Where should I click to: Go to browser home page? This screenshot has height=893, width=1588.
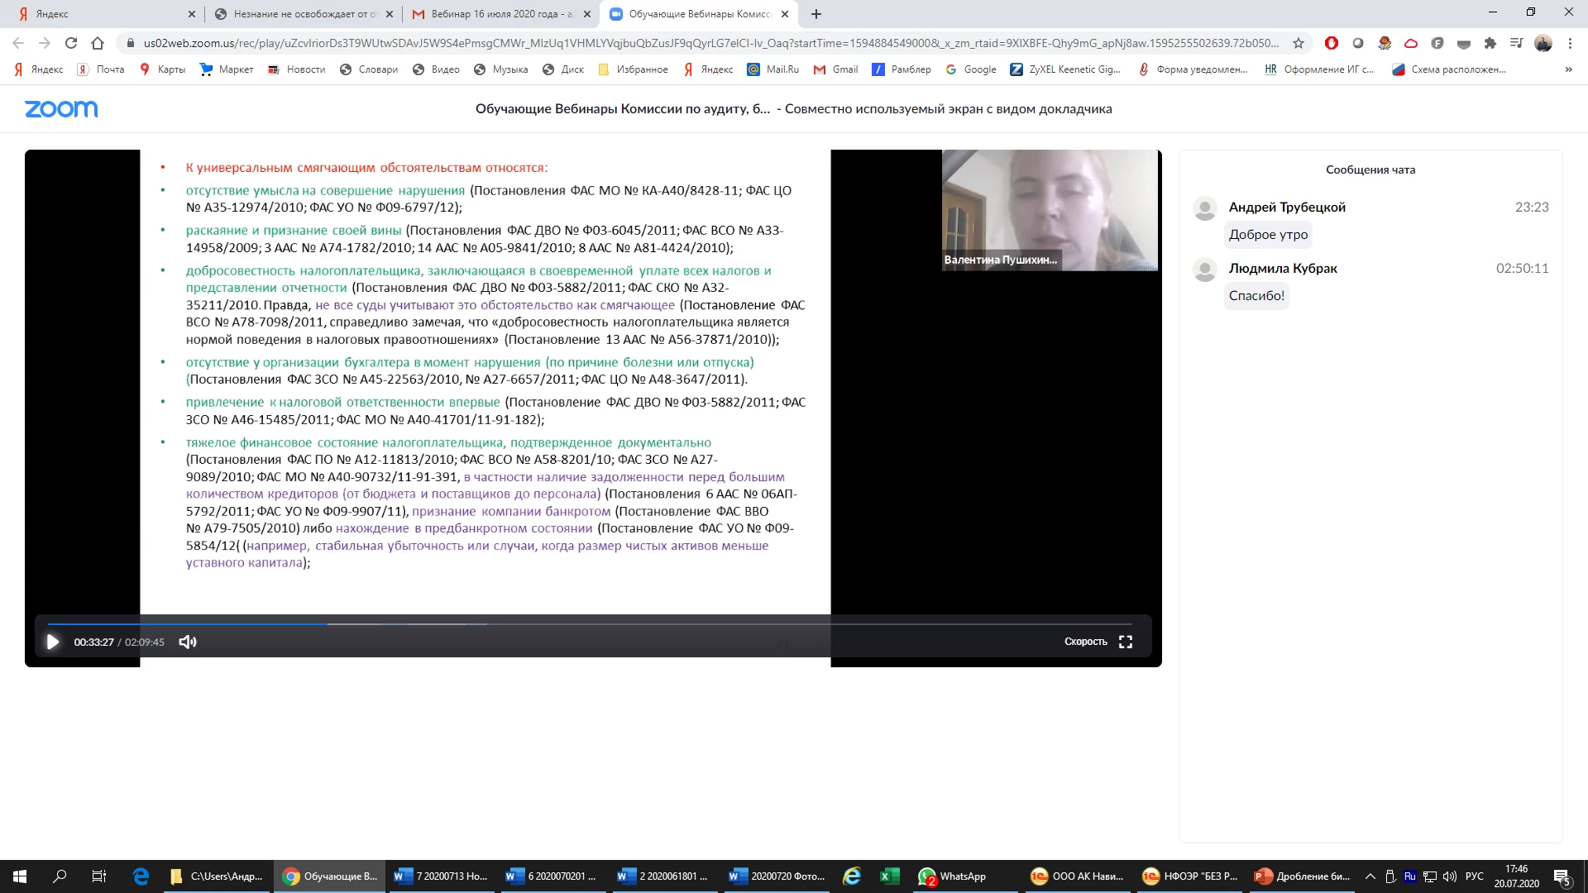[98, 43]
